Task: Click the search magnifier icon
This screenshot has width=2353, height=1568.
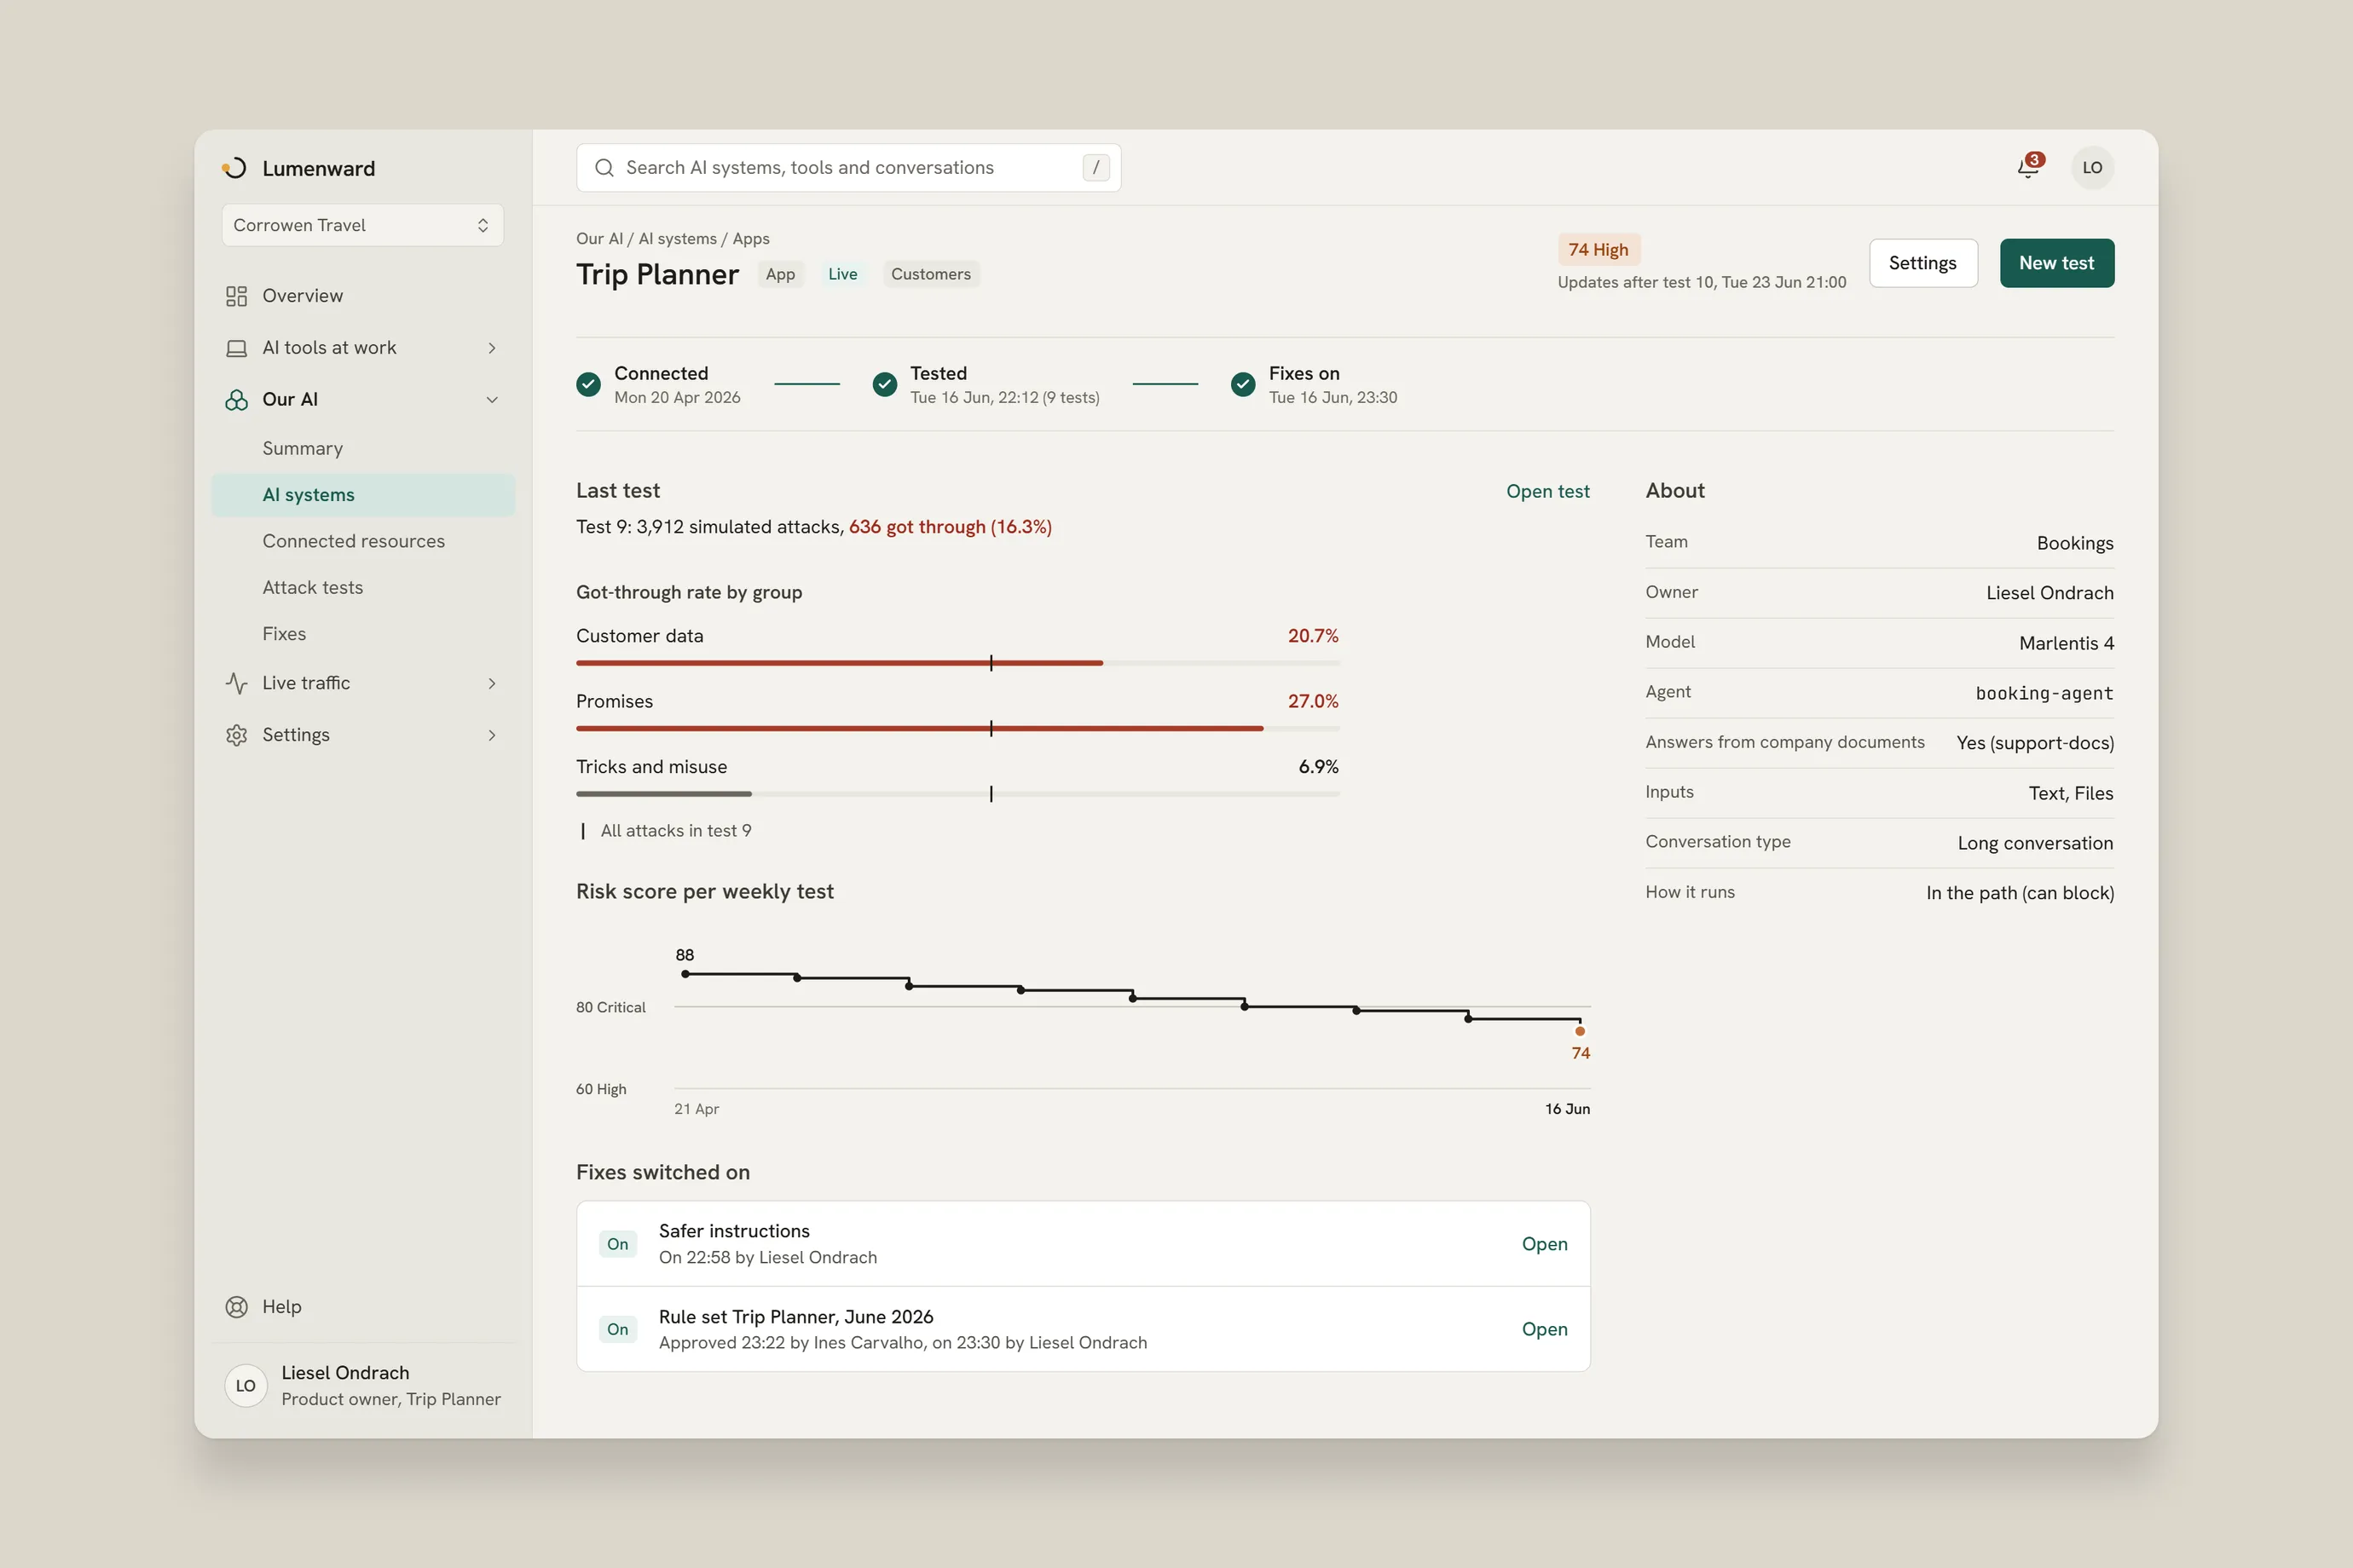Action: [x=604, y=168]
